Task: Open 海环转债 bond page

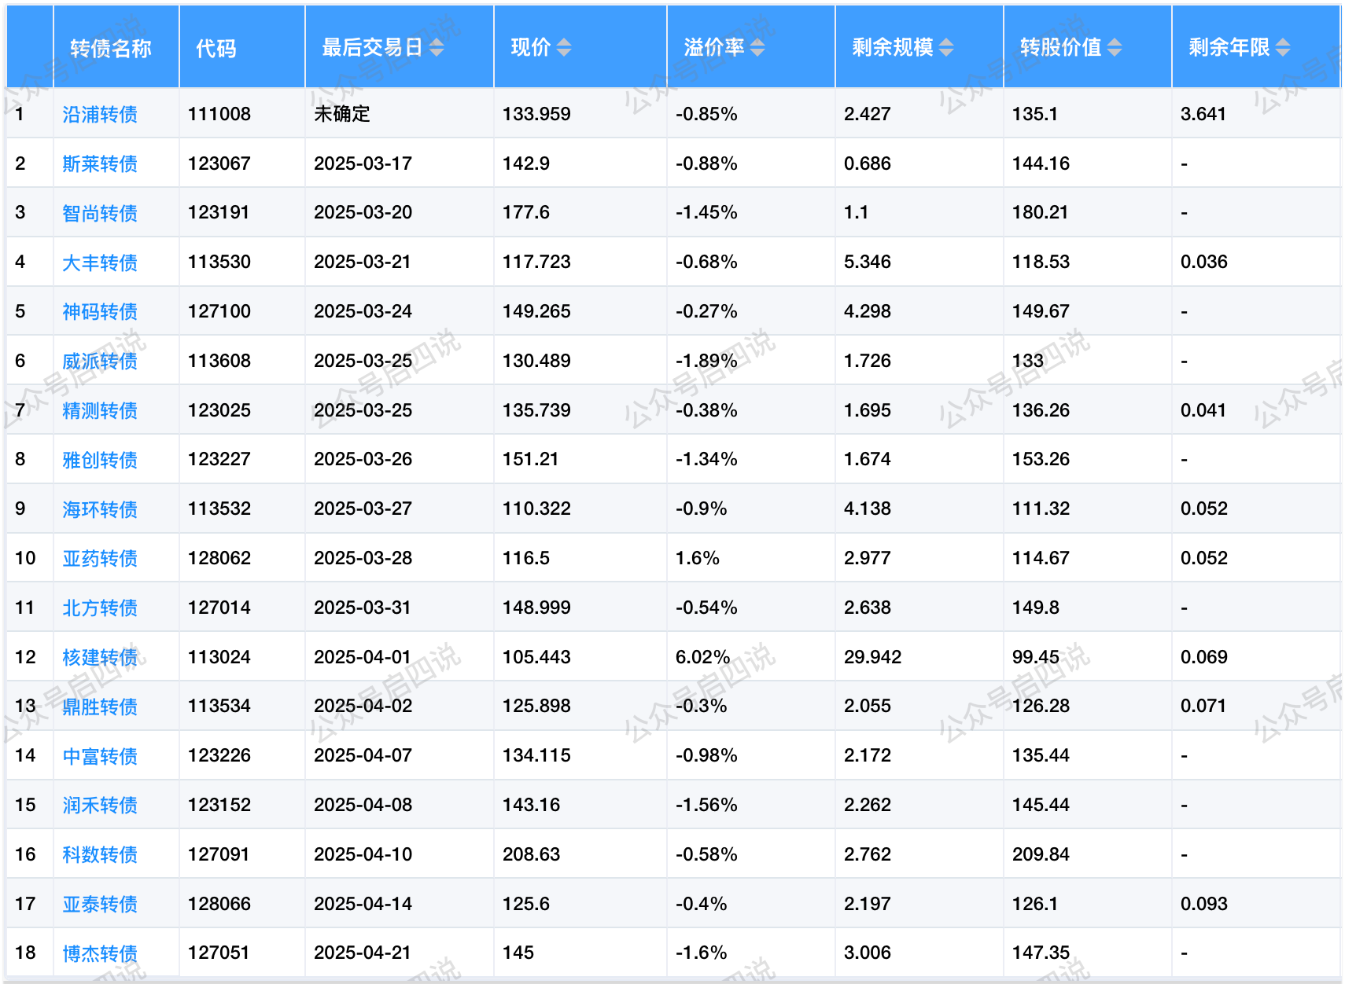Action: point(100,509)
